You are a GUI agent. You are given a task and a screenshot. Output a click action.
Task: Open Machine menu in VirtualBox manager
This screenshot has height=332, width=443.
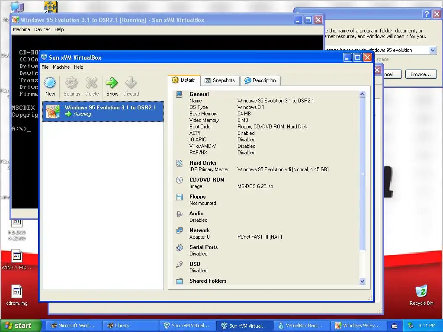click(x=61, y=67)
